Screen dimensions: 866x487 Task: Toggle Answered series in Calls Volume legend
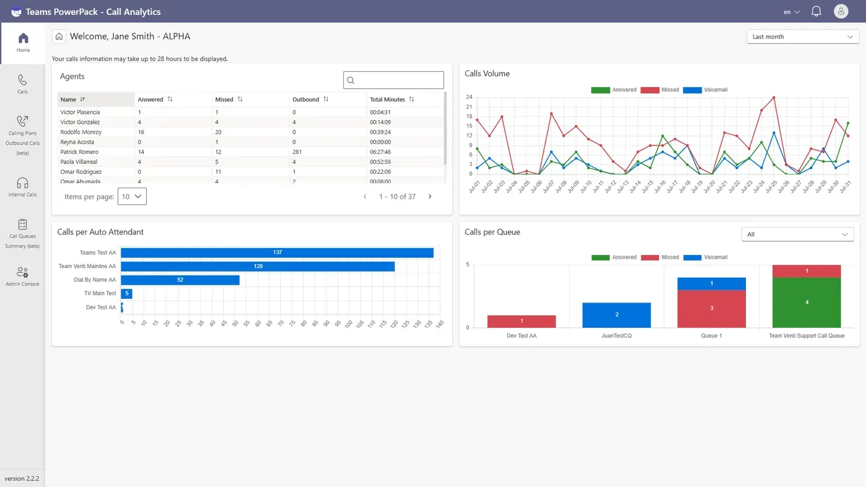point(614,90)
